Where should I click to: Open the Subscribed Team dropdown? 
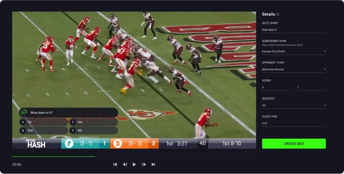[294, 51]
